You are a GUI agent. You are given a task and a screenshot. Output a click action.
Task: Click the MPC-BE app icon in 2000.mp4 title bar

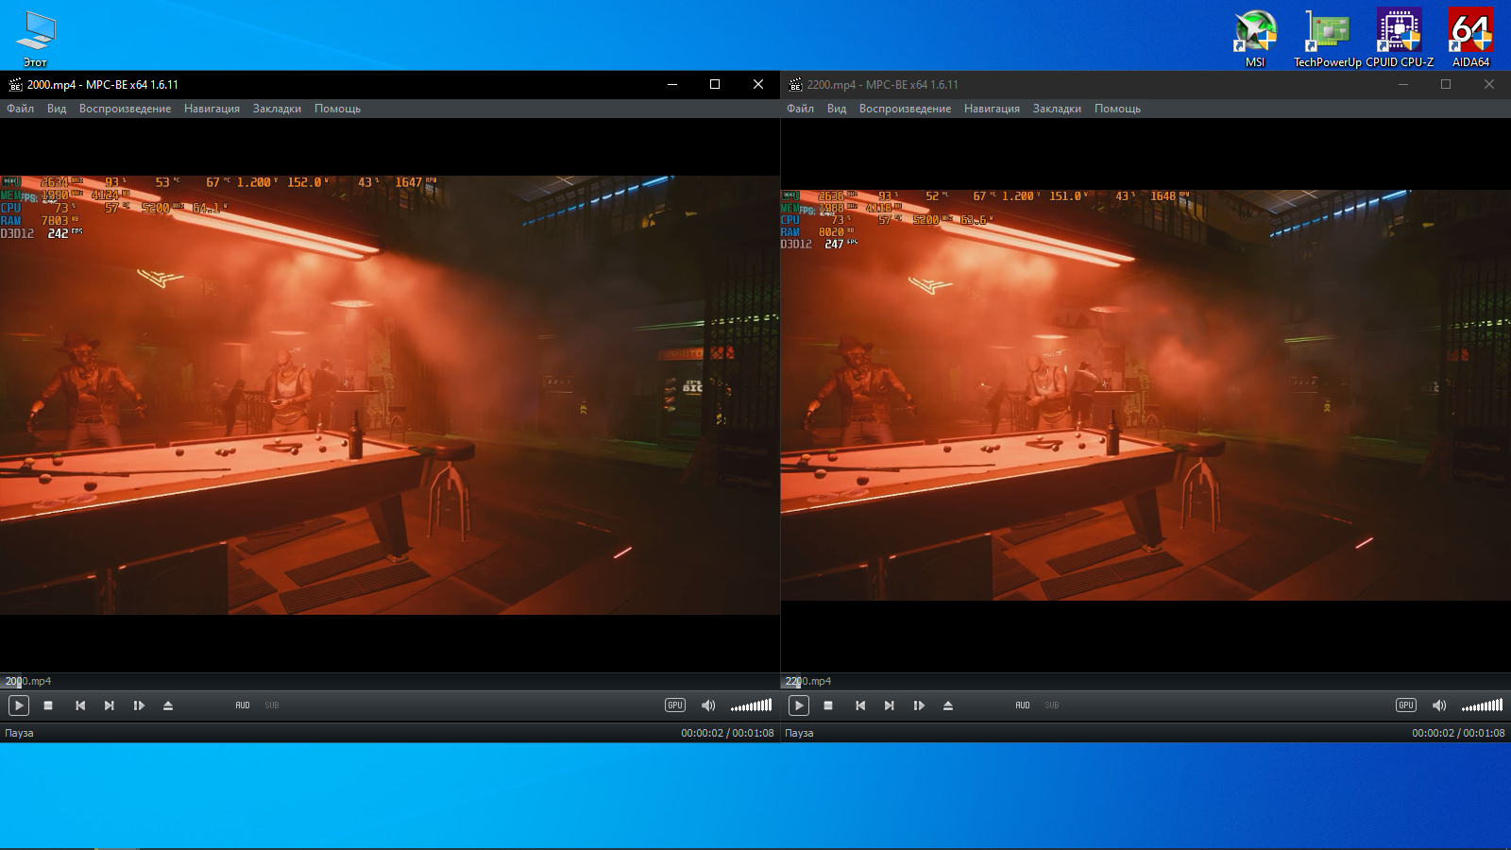point(15,84)
